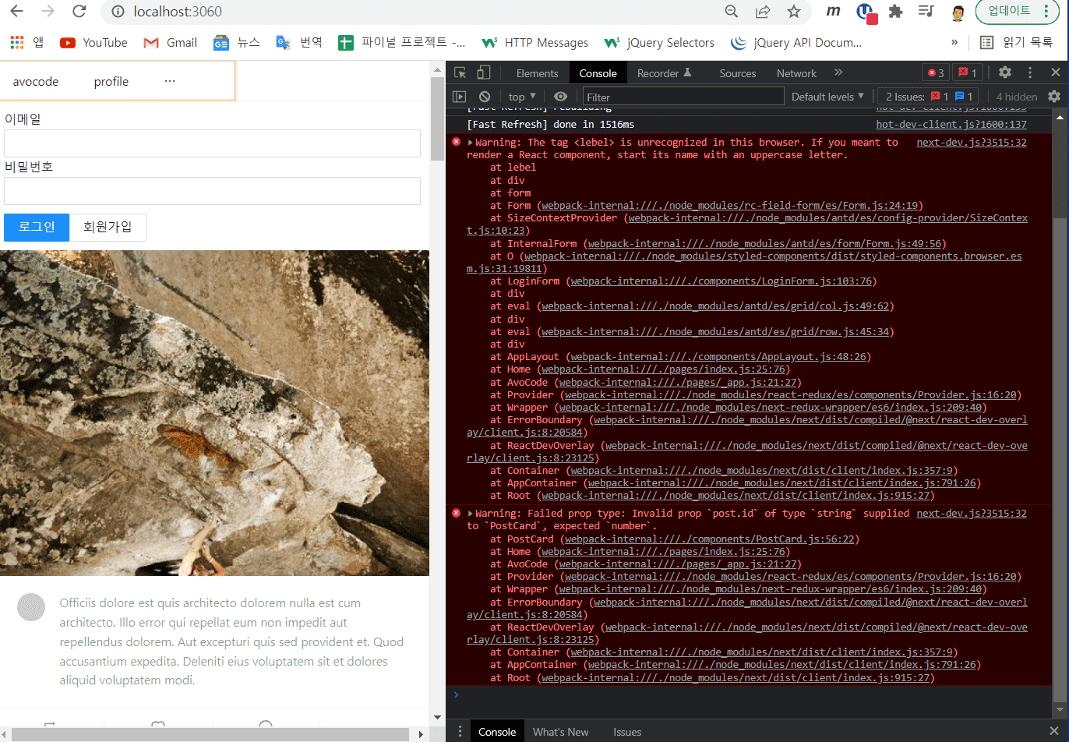1069x742 pixels.
Task: Open DevTools customize three-dot menu
Action: point(1030,72)
